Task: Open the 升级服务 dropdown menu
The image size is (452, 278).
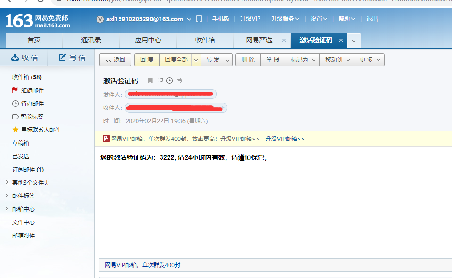Action: 285,19
